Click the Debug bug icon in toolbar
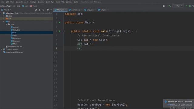Viewport: 194px width, 109px height. 190,6
